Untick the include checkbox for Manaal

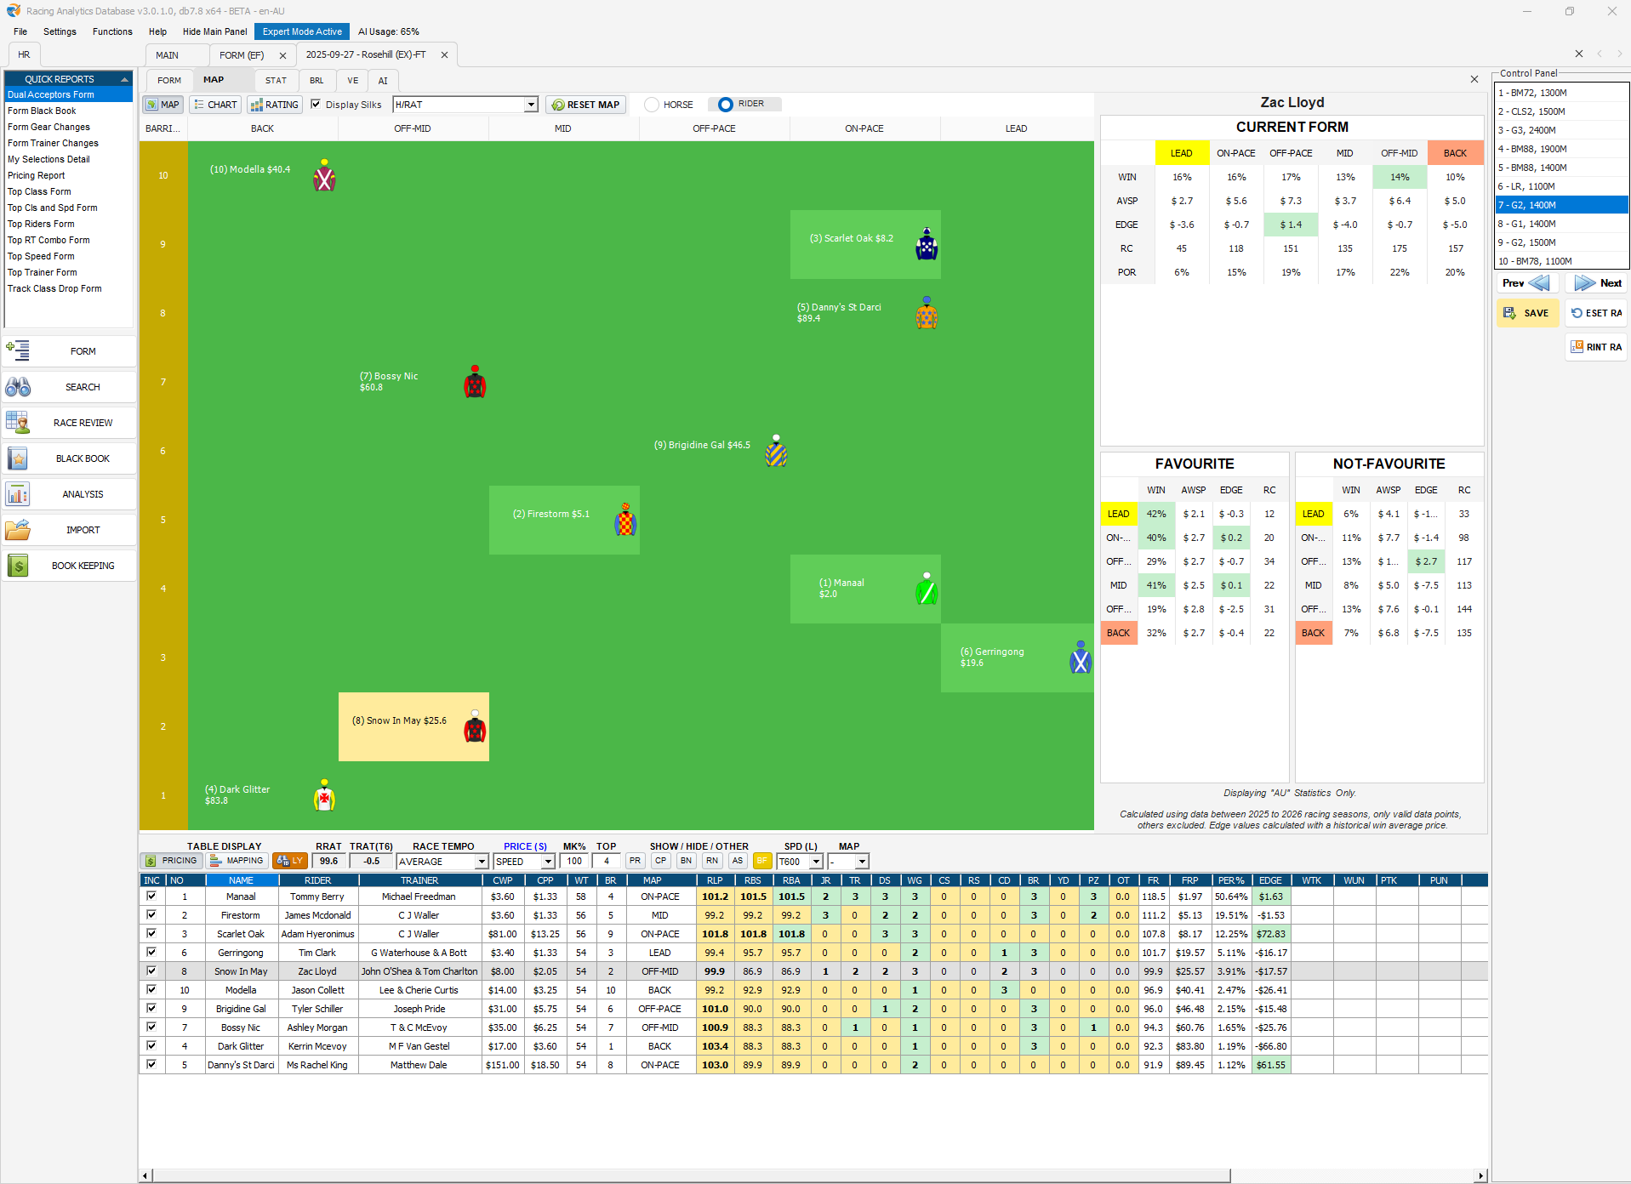click(x=151, y=896)
